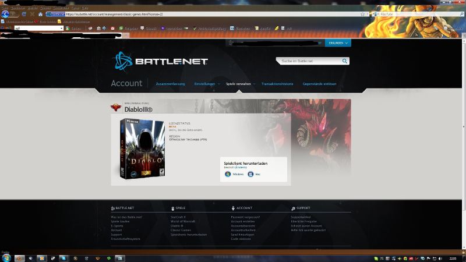
Task: Click the Mac download icon in Spielclient box
Action: (x=250, y=174)
